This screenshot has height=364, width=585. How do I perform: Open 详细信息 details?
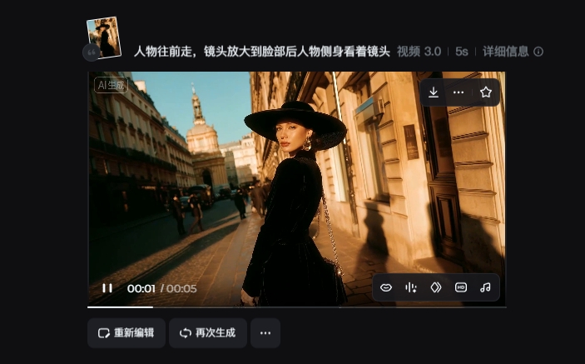(x=506, y=52)
